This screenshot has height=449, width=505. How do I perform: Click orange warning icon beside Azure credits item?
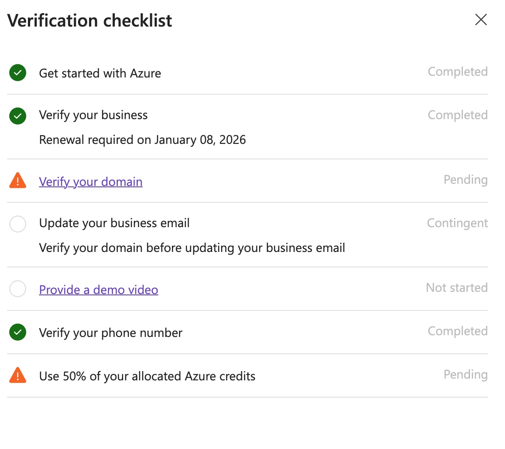pyautogui.click(x=18, y=375)
